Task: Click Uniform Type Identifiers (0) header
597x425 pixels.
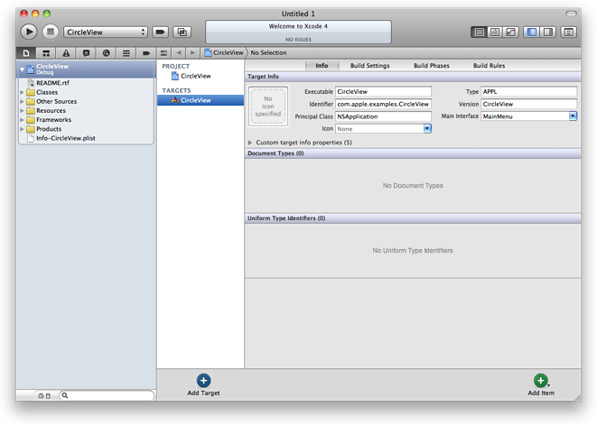Action: 413,218
